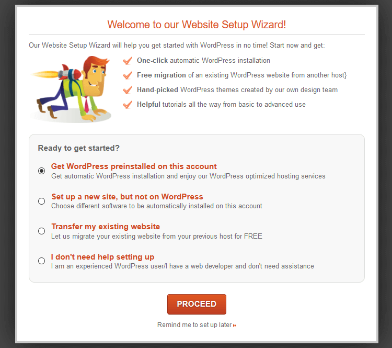Screen dimensions: 392x348
Task: Select Transfer my existing website radio
Action: [41, 231]
